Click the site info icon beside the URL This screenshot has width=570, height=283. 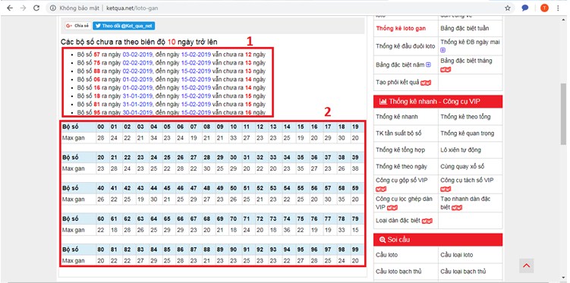tap(53, 8)
